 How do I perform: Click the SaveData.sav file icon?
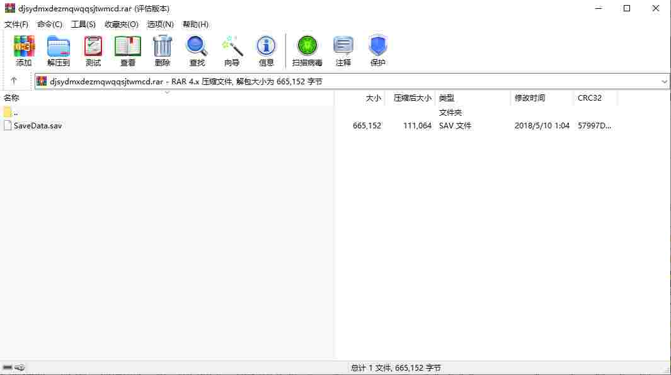click(8, 126)
